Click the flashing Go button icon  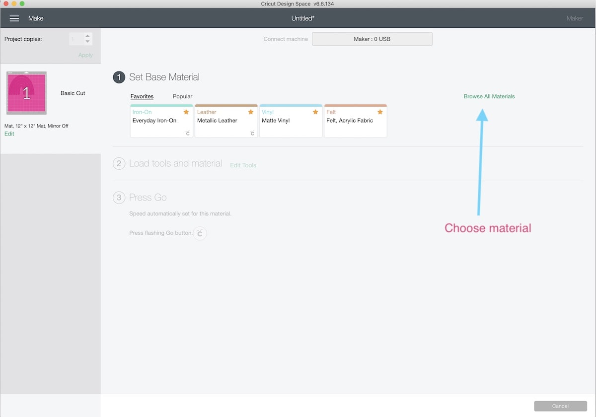coord(200,233)
